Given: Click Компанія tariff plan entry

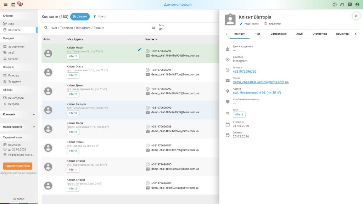Looking at the screenshot, I should (14, 145).
